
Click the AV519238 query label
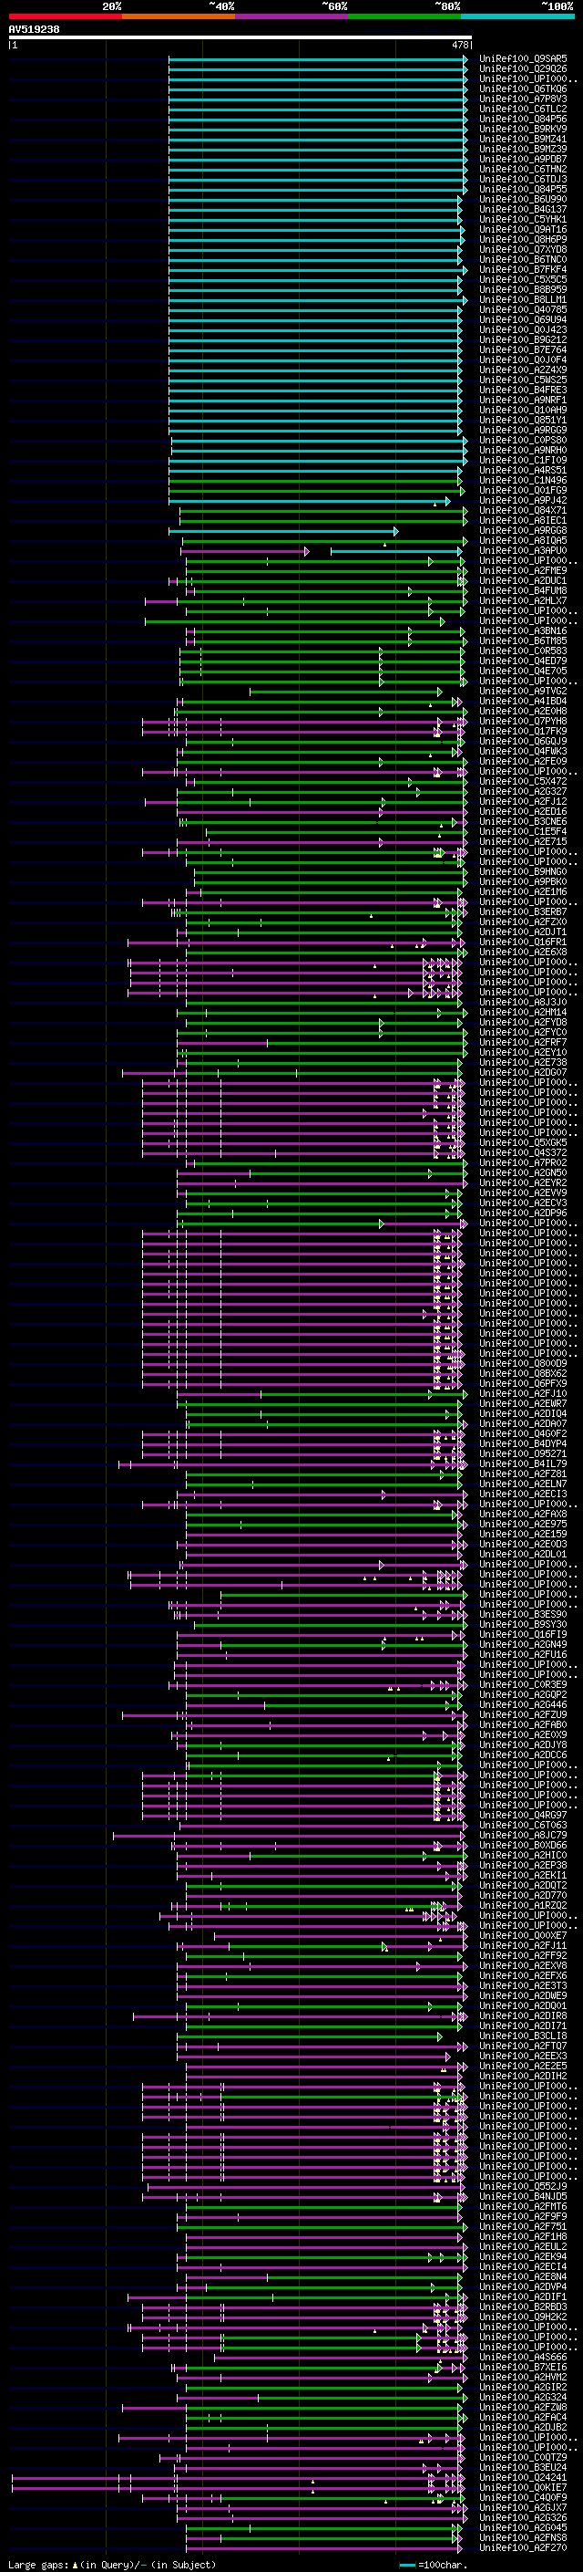(x=34, y=30)
